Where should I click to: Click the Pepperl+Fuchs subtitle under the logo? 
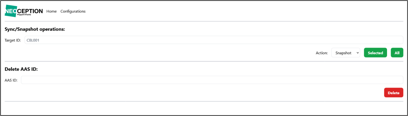pos(24,14)
